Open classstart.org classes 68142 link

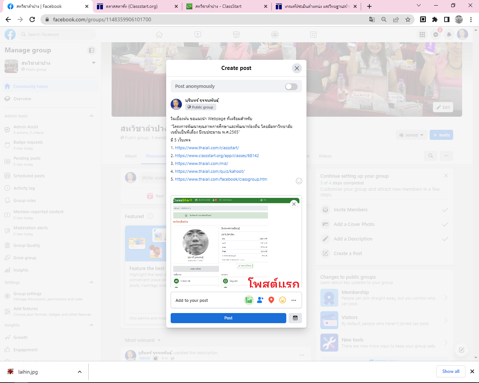[x=217, y=156]
